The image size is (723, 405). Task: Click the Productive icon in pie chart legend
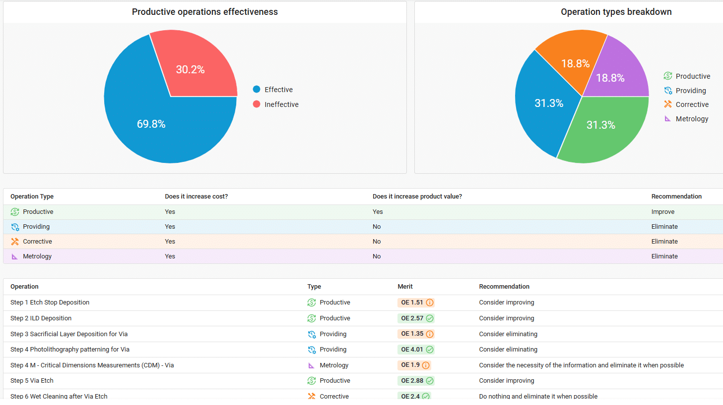click(x=668, y=76)
